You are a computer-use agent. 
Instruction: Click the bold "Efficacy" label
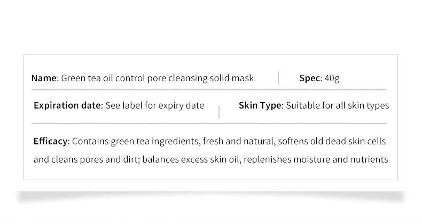pos(51,142)
